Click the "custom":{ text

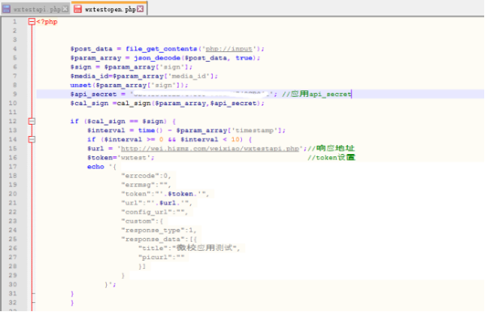point(142,221)
